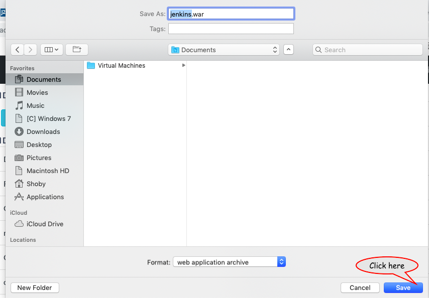This screenshot has width=429, height=298.
Task: Click the Downloads arrow icon
Action: [x=19, y=131]
